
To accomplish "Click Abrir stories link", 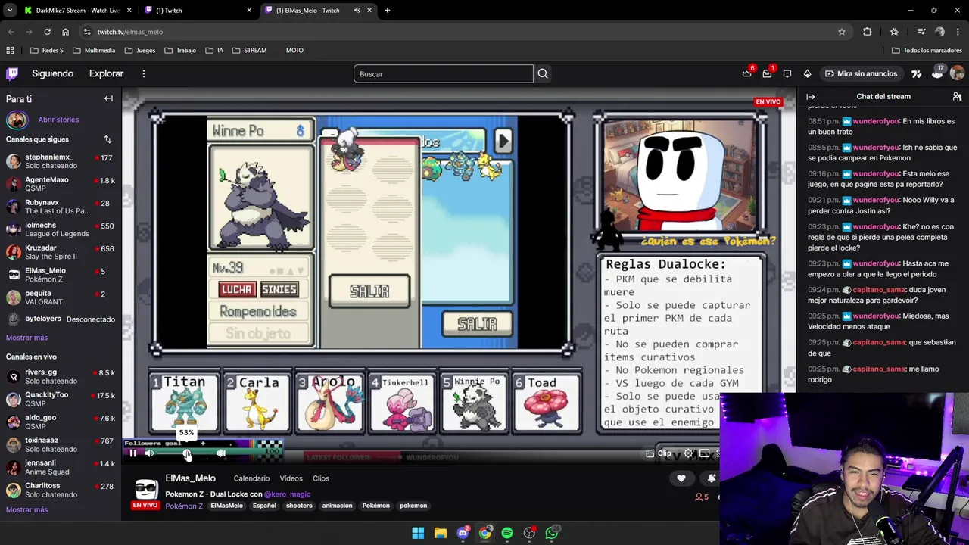I will point(58,120).
